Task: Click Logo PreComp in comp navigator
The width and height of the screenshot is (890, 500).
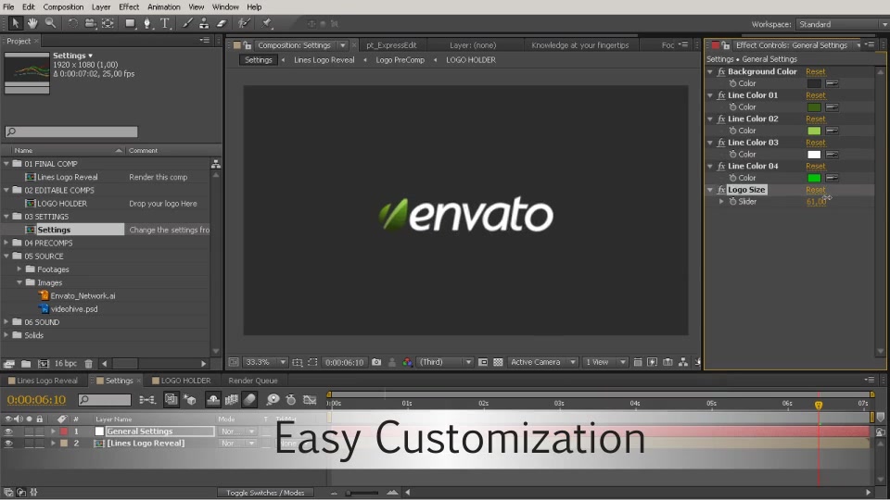Action: [400, 59]
